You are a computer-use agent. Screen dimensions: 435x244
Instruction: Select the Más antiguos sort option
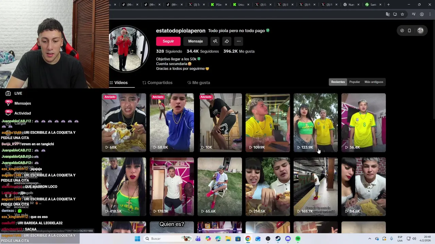(374, 82)
